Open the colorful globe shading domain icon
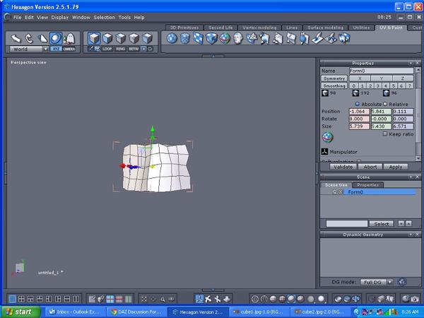 225,38
